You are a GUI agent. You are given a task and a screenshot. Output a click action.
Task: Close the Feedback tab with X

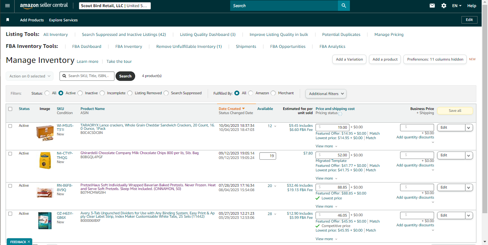(x=29, y=242)
